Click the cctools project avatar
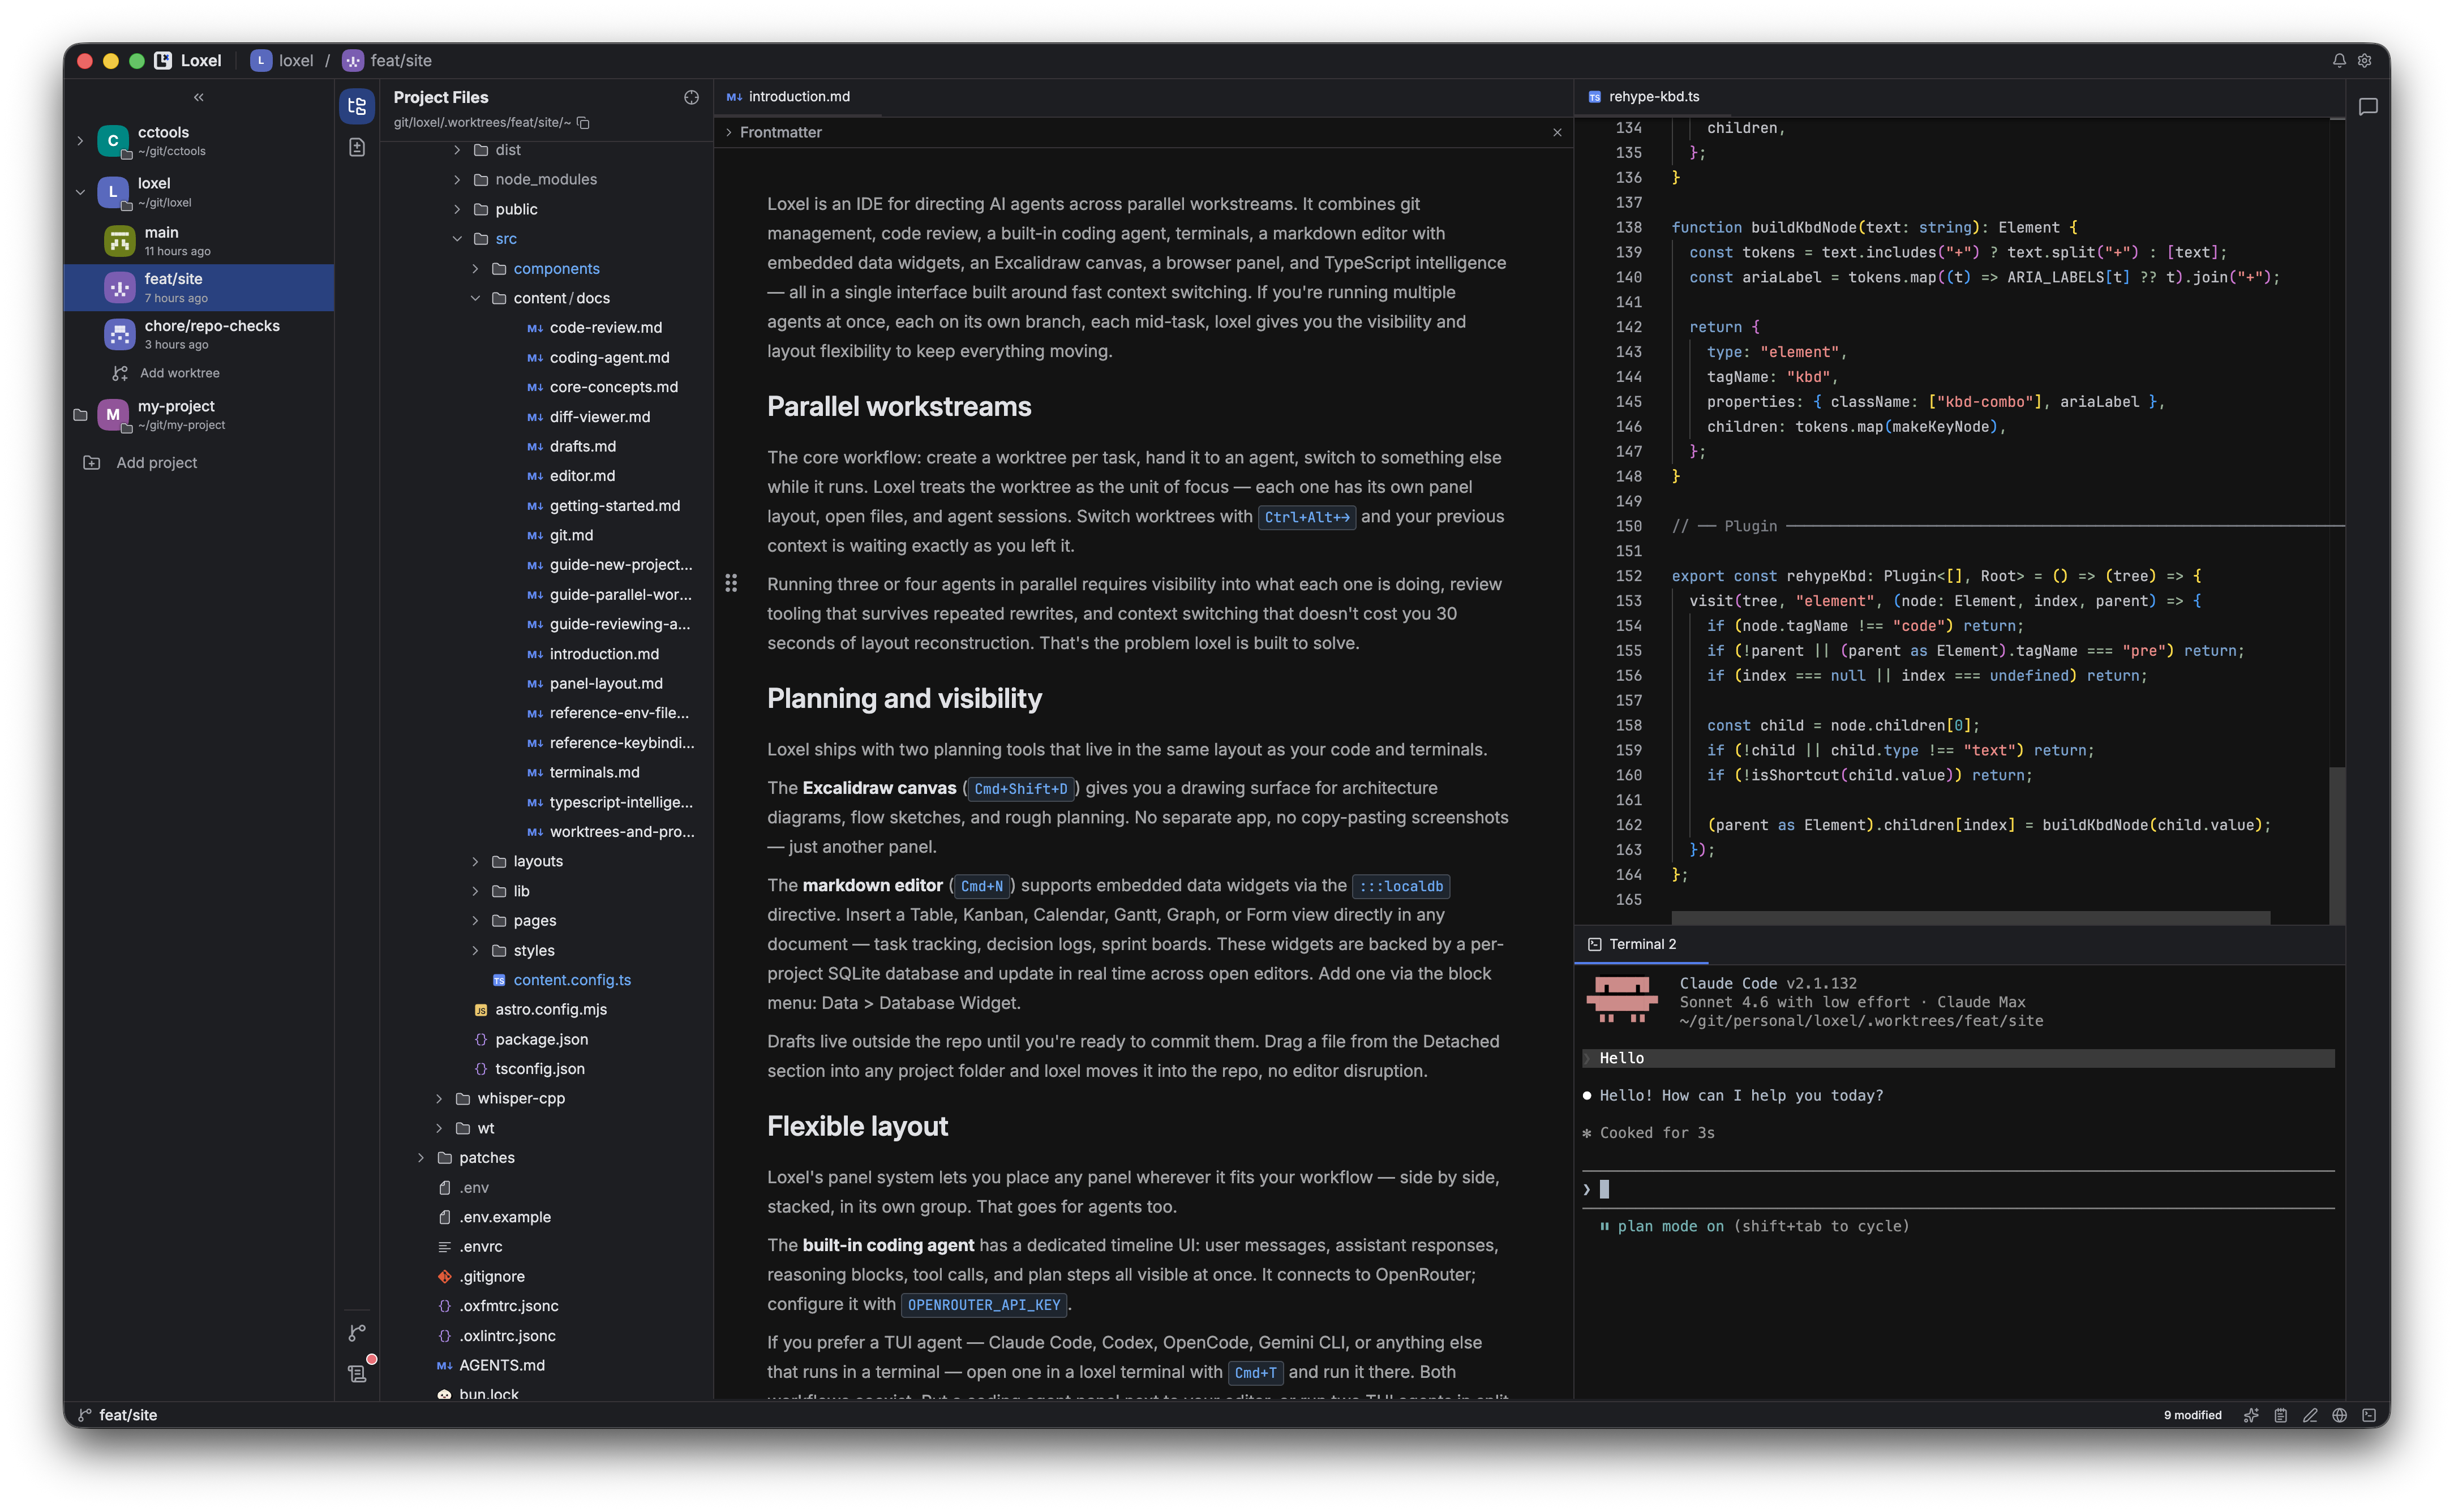 113,141
